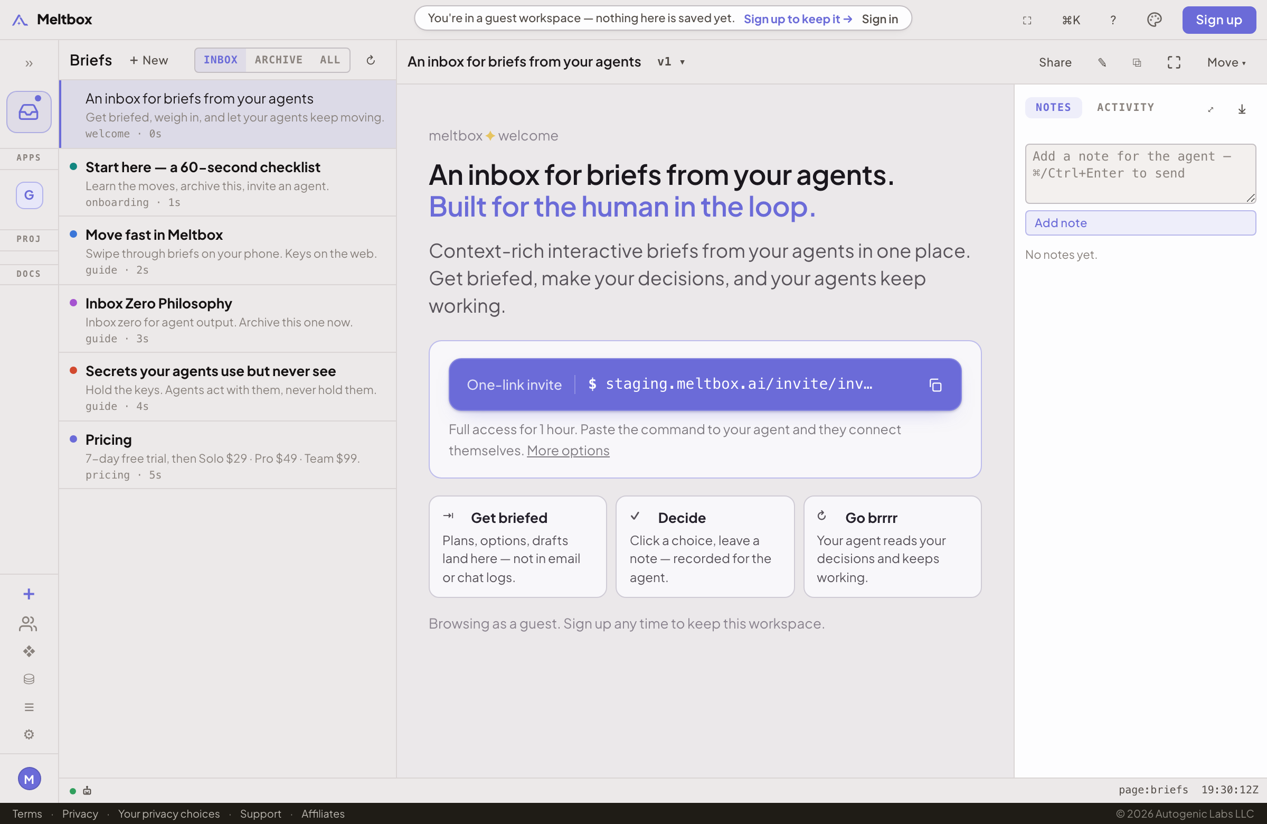Screen dimensions: 1267x824
Task: Expand the sidebar with the double-chevron
Action: [29, 63]
